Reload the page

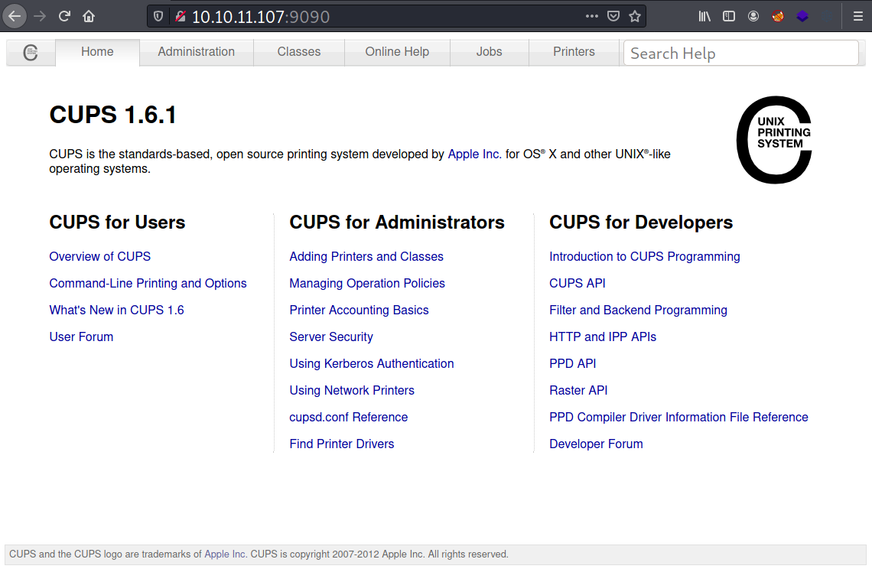[x=64, y=15]
